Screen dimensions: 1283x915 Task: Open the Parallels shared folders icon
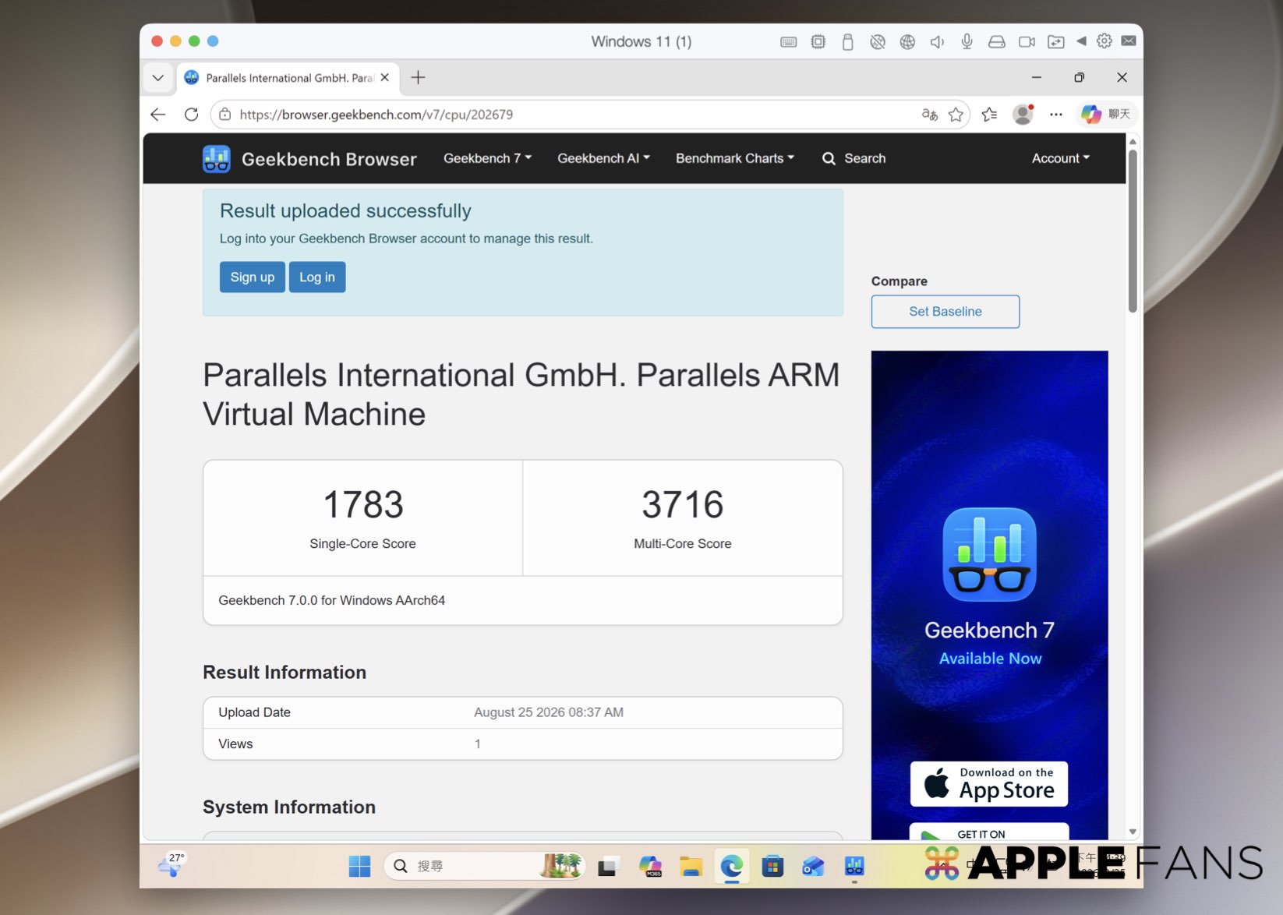tap(1055, 41)
